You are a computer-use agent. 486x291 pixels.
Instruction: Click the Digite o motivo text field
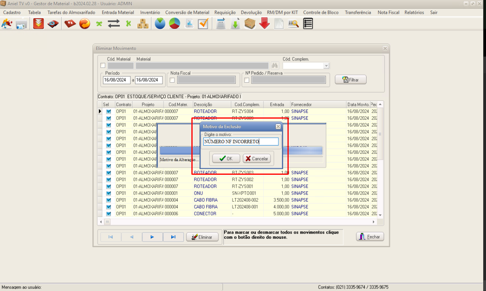pos(241,142)
